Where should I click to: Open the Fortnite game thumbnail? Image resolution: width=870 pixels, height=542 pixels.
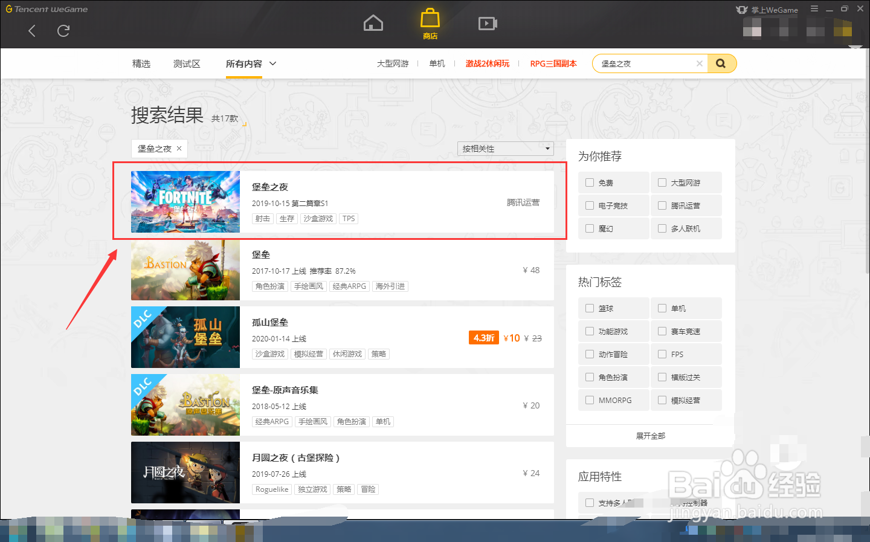[x=185, y=202]
